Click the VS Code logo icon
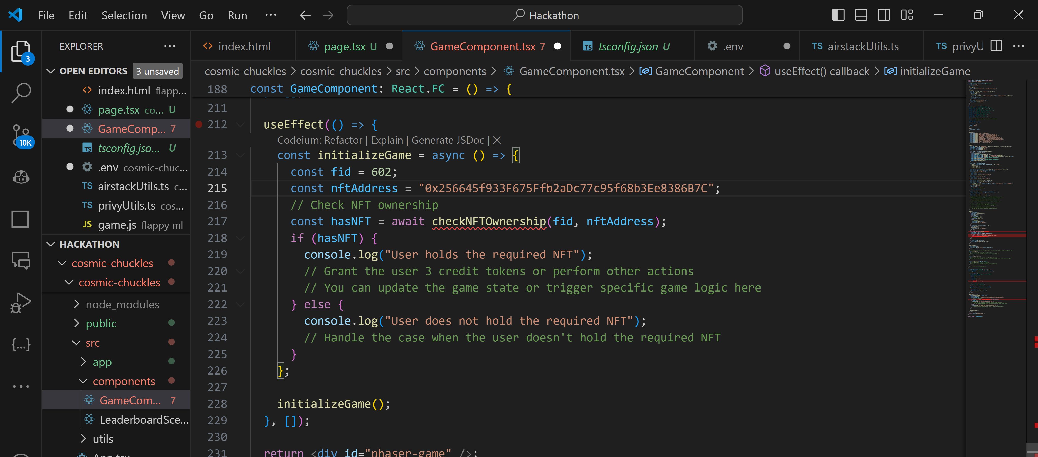This screenshot has height=457, width=1038. (15, 15)
